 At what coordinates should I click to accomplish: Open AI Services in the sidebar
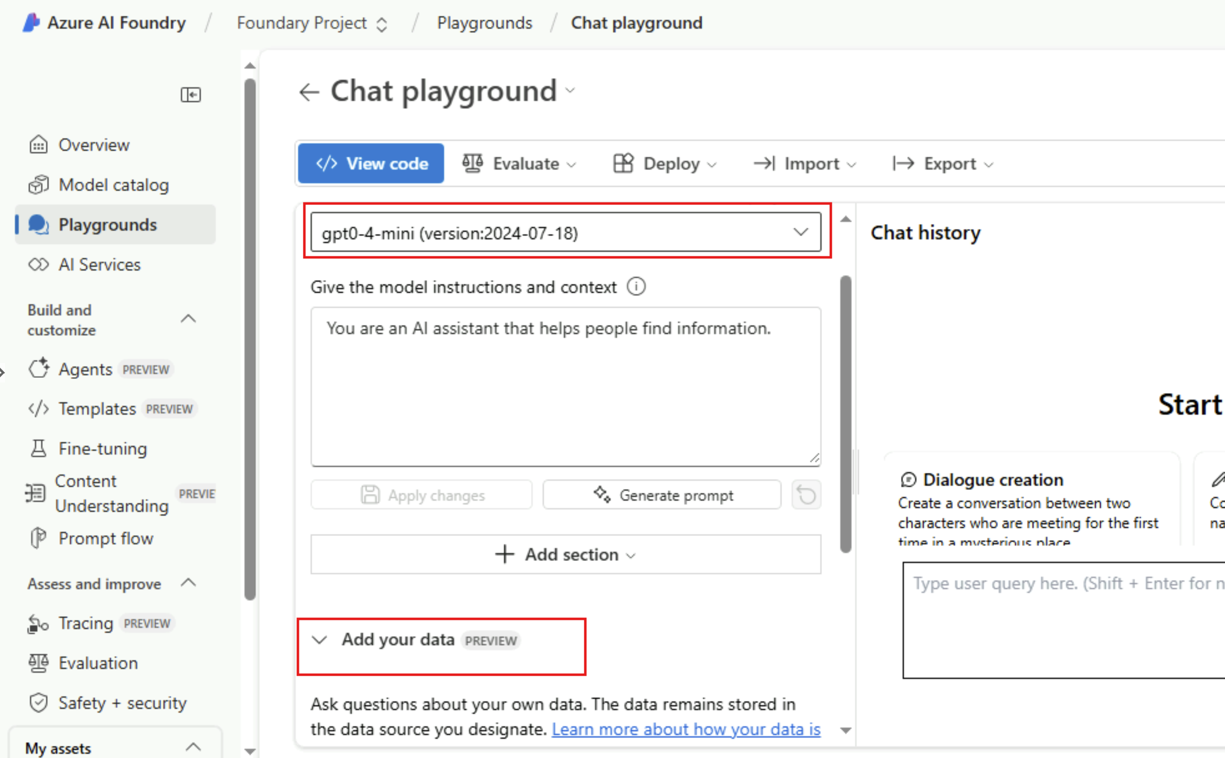click(x=100, y=264)
